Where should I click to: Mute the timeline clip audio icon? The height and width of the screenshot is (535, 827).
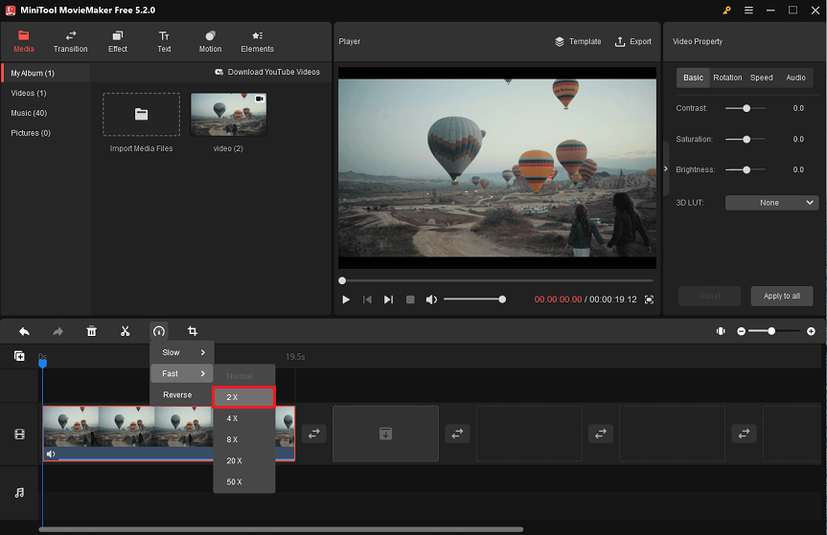tap(51, 454)
